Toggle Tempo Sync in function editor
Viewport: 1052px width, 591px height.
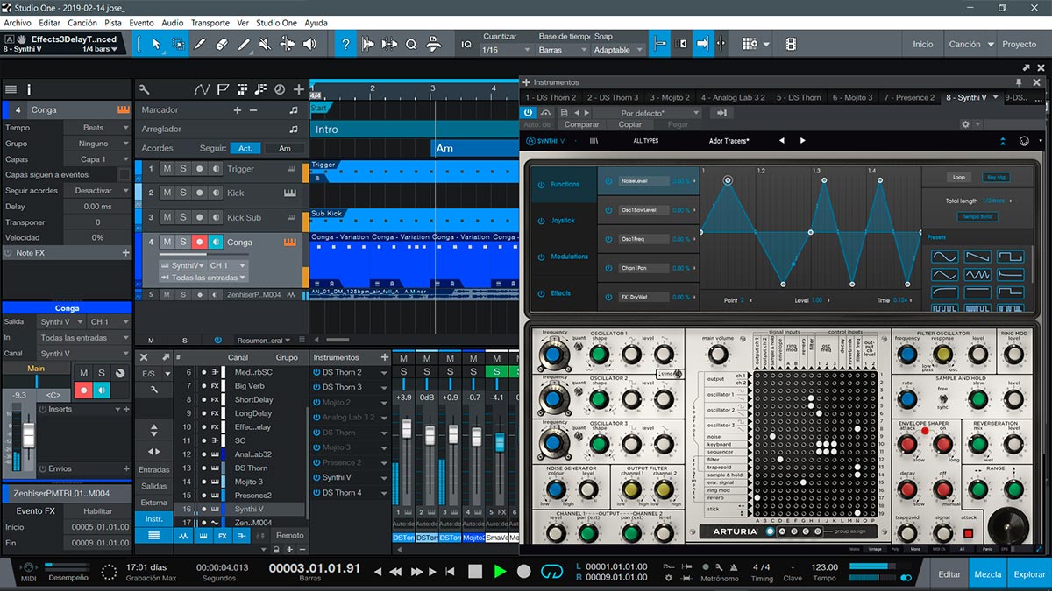click(x=976, y=216)
